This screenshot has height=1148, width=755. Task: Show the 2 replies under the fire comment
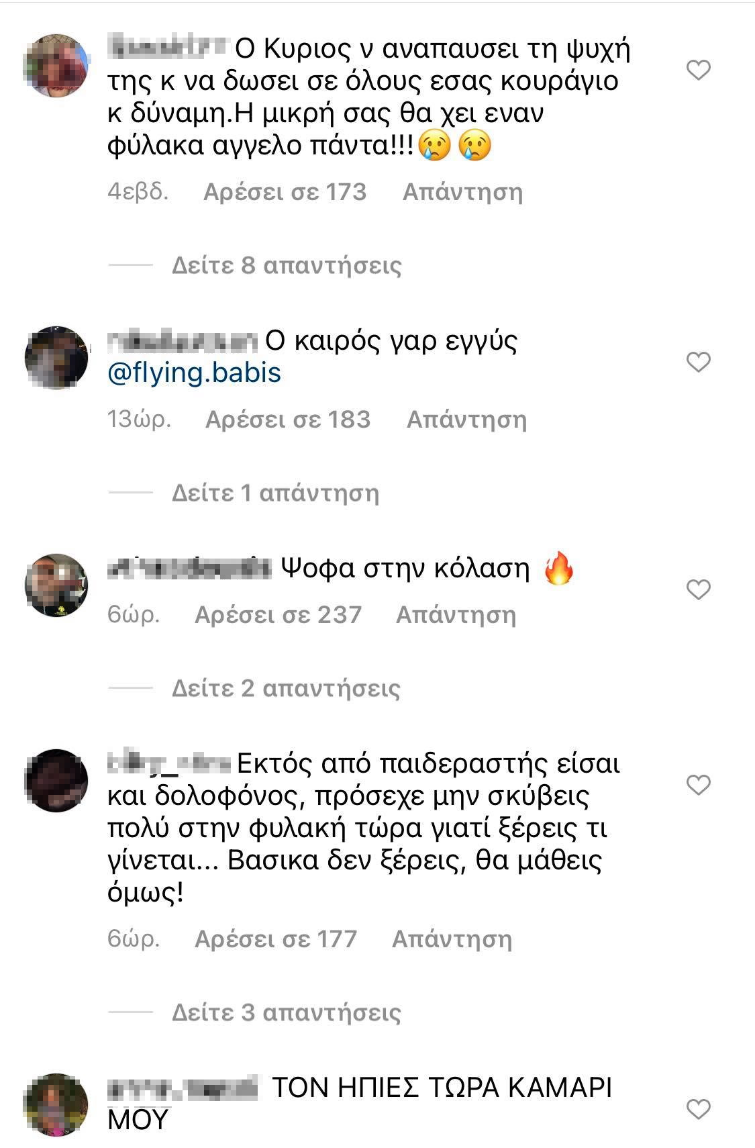coord(286,688)
